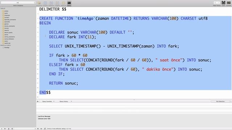
Task: Go forward in Table History
Action: point(219,3)
